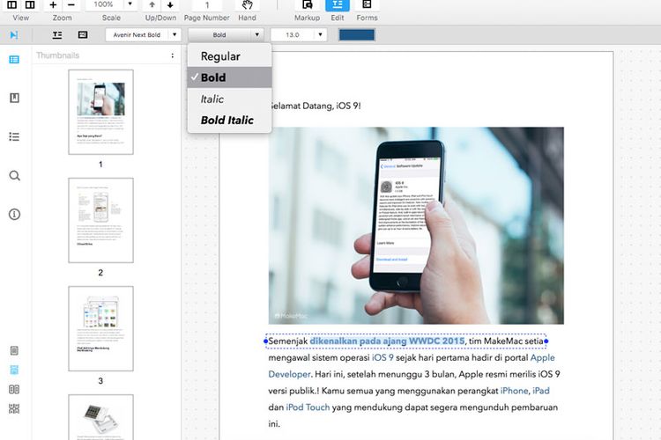Open the Avenir Next Bold font dropdown

[x=144, y=35]
